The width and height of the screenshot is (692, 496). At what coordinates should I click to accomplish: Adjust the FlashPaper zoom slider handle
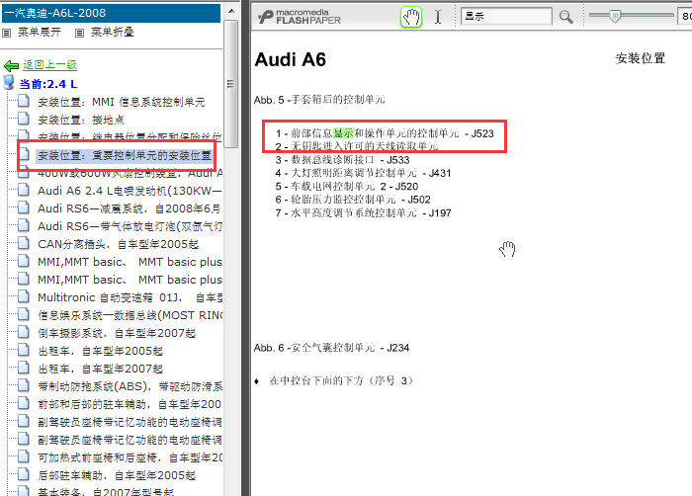pos(614,16)
